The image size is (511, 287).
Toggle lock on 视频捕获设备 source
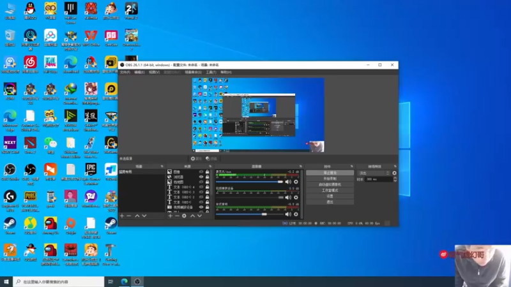point(207,207)
